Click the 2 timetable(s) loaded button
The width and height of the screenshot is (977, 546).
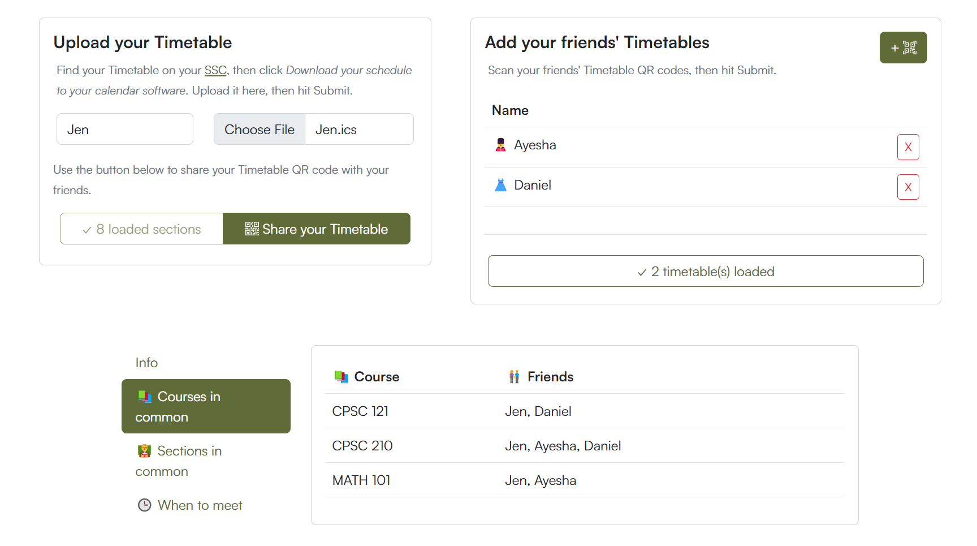[705, 272]
